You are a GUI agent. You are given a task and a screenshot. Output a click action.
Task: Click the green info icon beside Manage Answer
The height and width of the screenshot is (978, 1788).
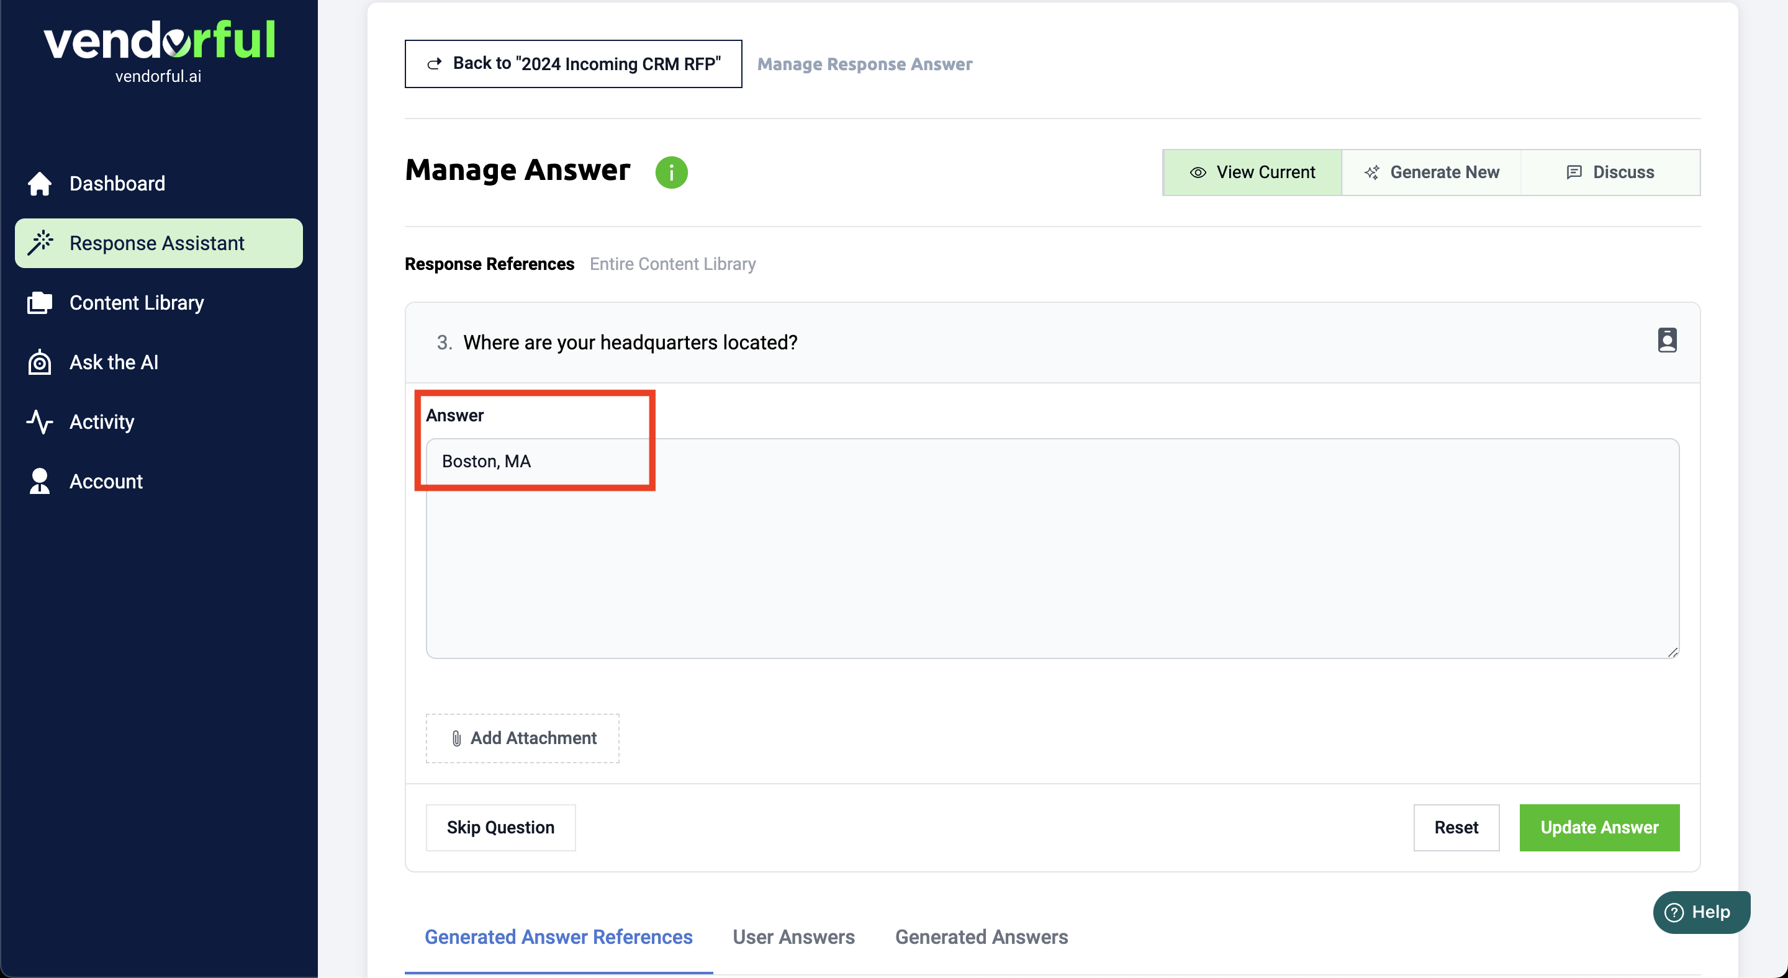tap(671, 172)
